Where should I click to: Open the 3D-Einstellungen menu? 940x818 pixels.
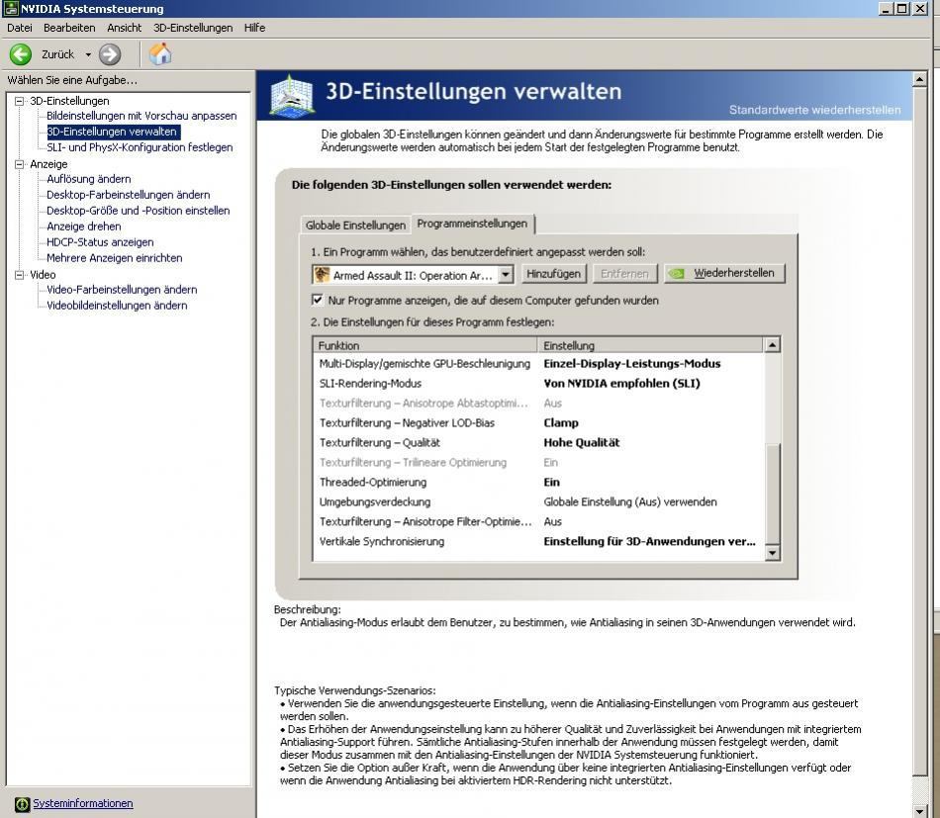pyautogui.click(x=193, y=28)
